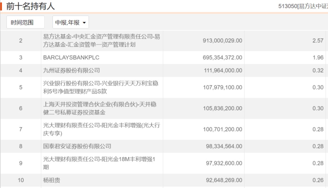This screenshot has width=328, height=188.
Task: Click the 兴业银行天天万利宝 holder entry
Action: click(x=101, y=87)
